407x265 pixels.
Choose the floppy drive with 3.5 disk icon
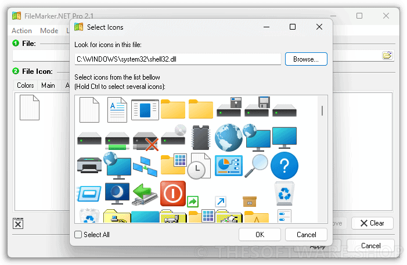click(257, 107)
